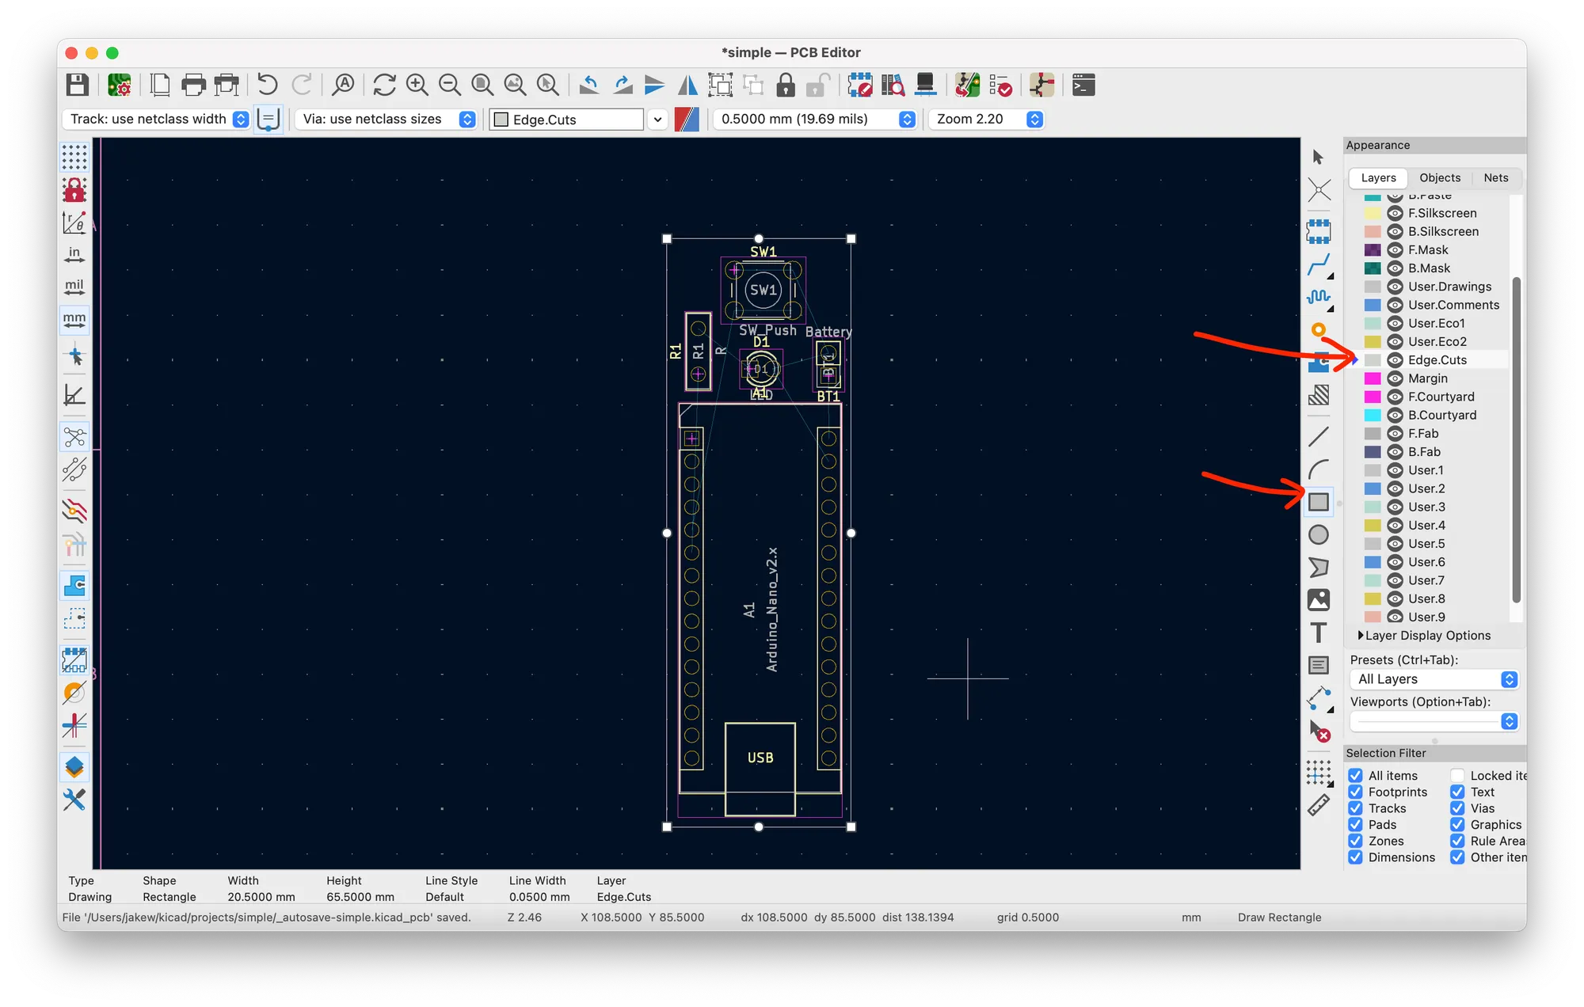Image resolution: width=1584 pixels, height=1007 pixels.
Task: Click the Lock items icon
Action: [x=785, y=85]
